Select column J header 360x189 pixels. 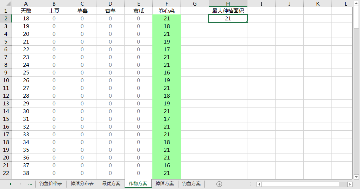point(290,4)
